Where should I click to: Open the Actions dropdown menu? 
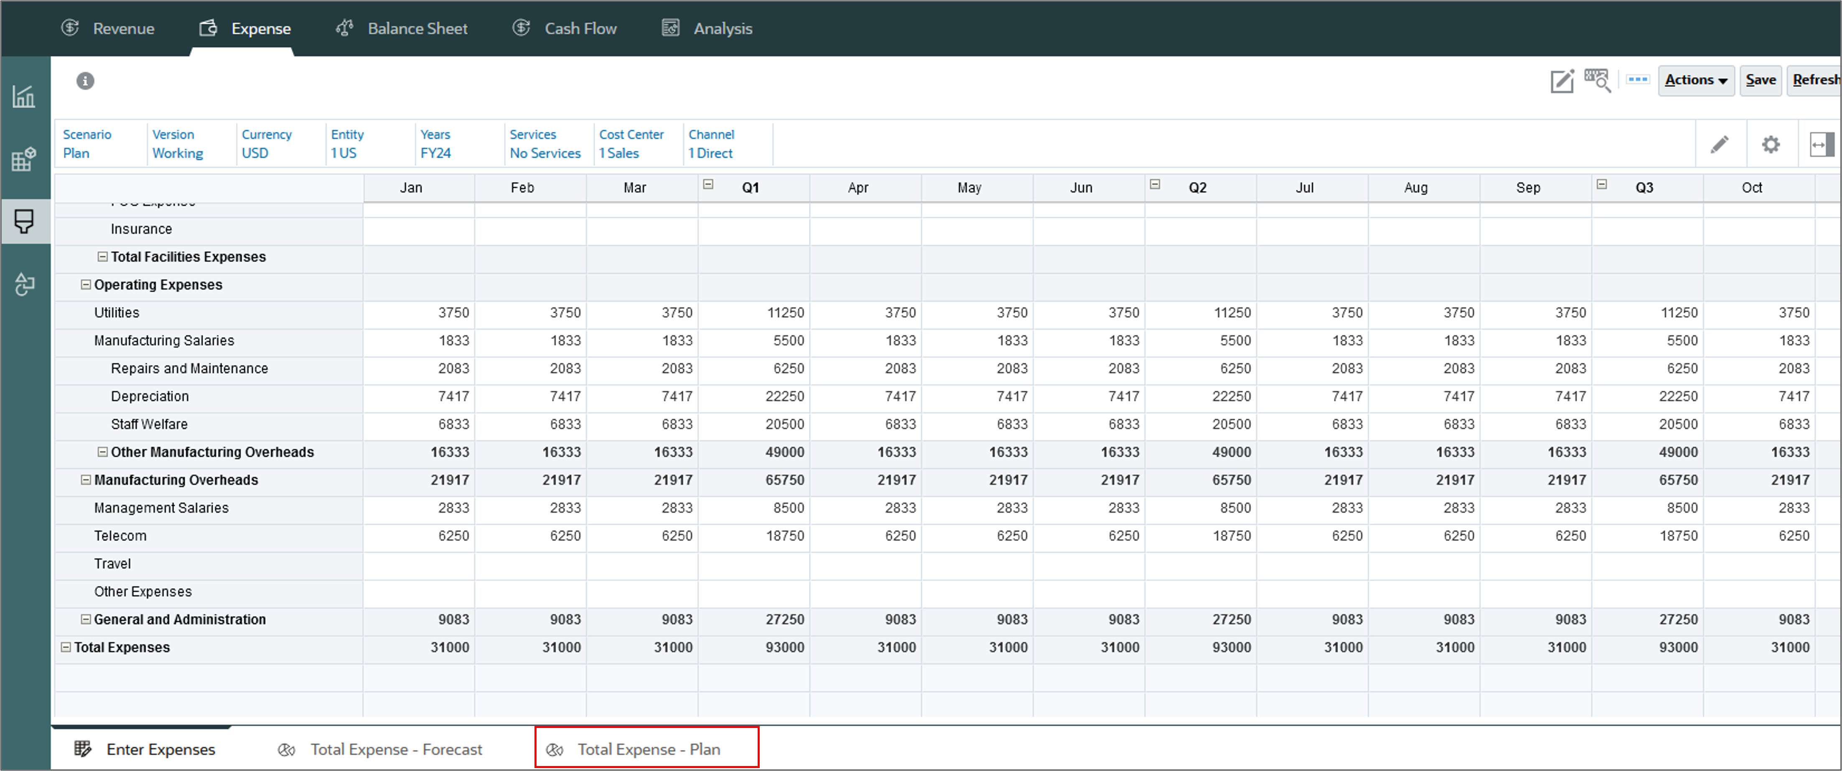click(x=1695, y=80)
